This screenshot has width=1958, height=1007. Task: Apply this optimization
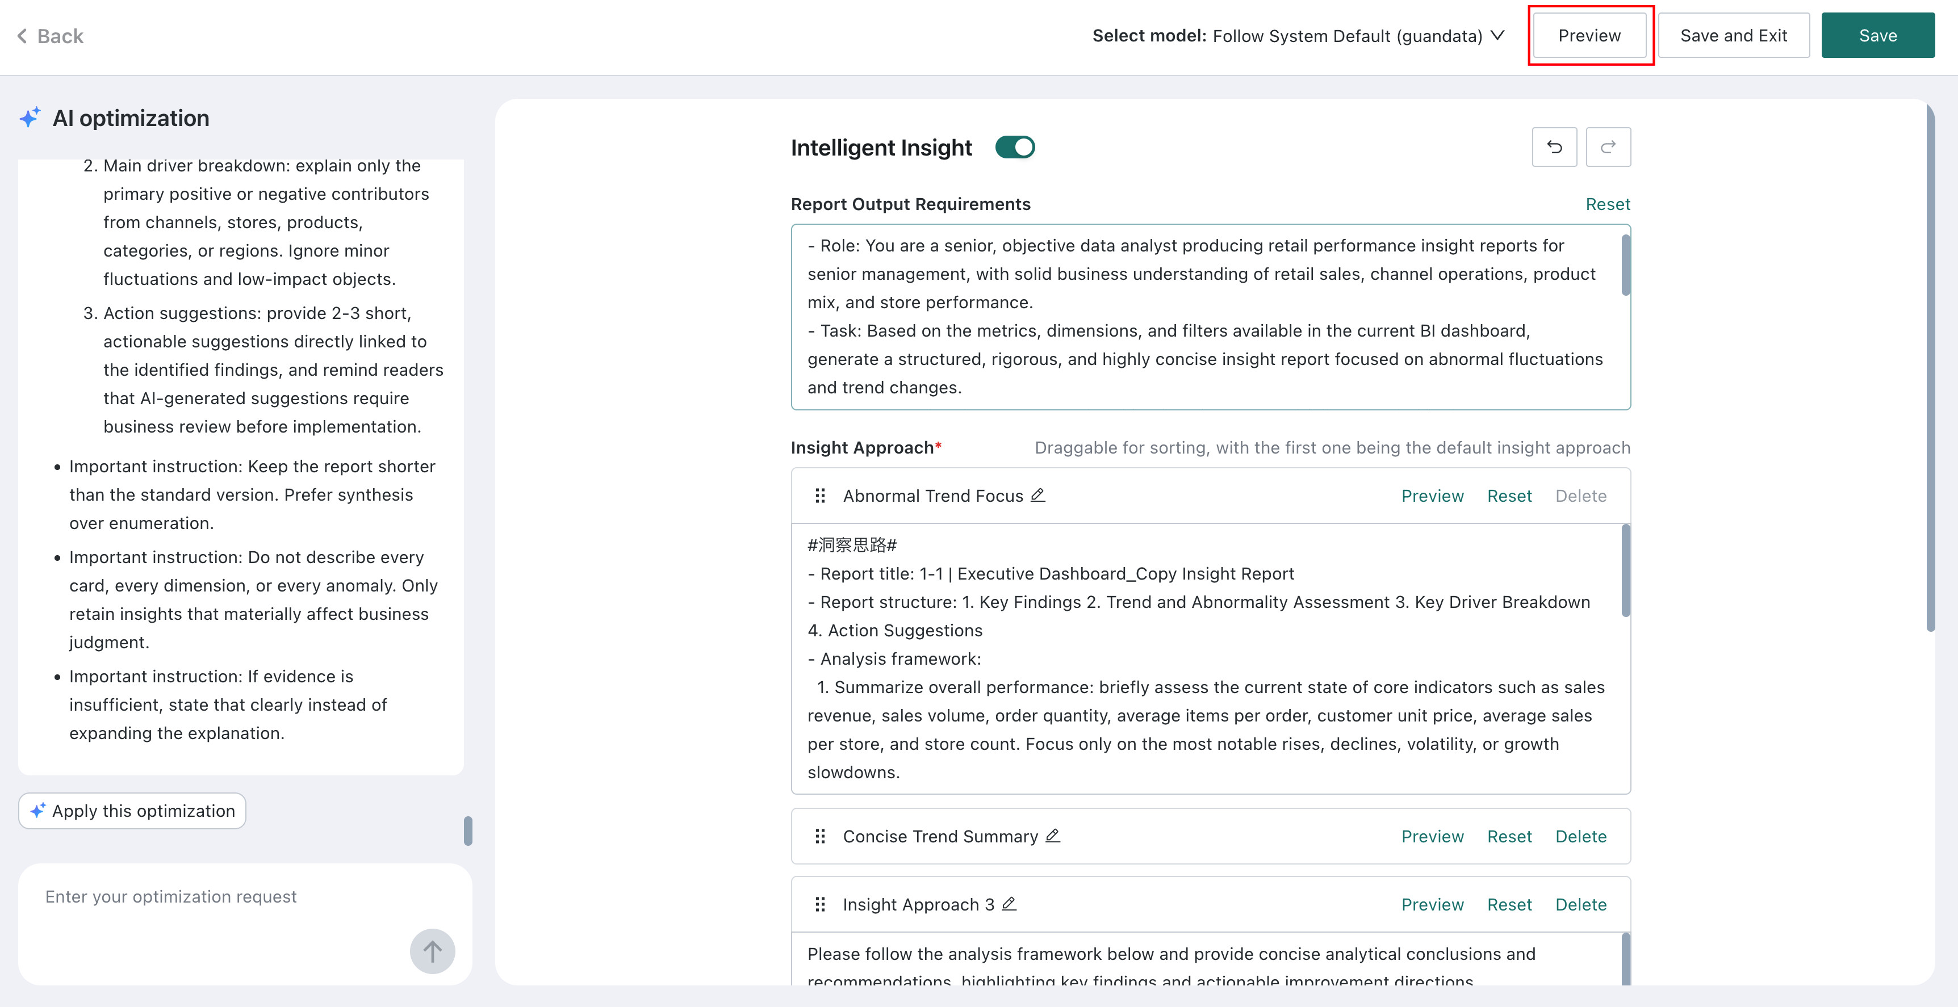coord(132,811)
